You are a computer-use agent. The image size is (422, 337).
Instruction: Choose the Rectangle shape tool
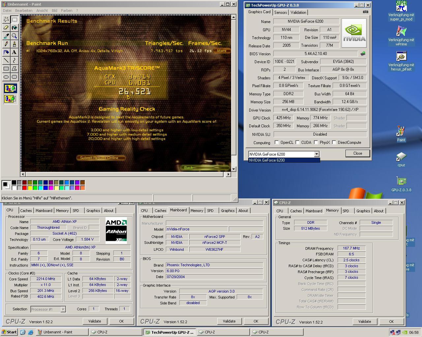[x=6, y=68]
